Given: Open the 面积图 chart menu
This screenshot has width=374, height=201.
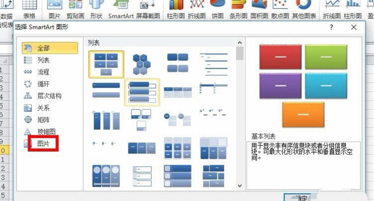Looking at the screenshot, I should click(259, 10).
